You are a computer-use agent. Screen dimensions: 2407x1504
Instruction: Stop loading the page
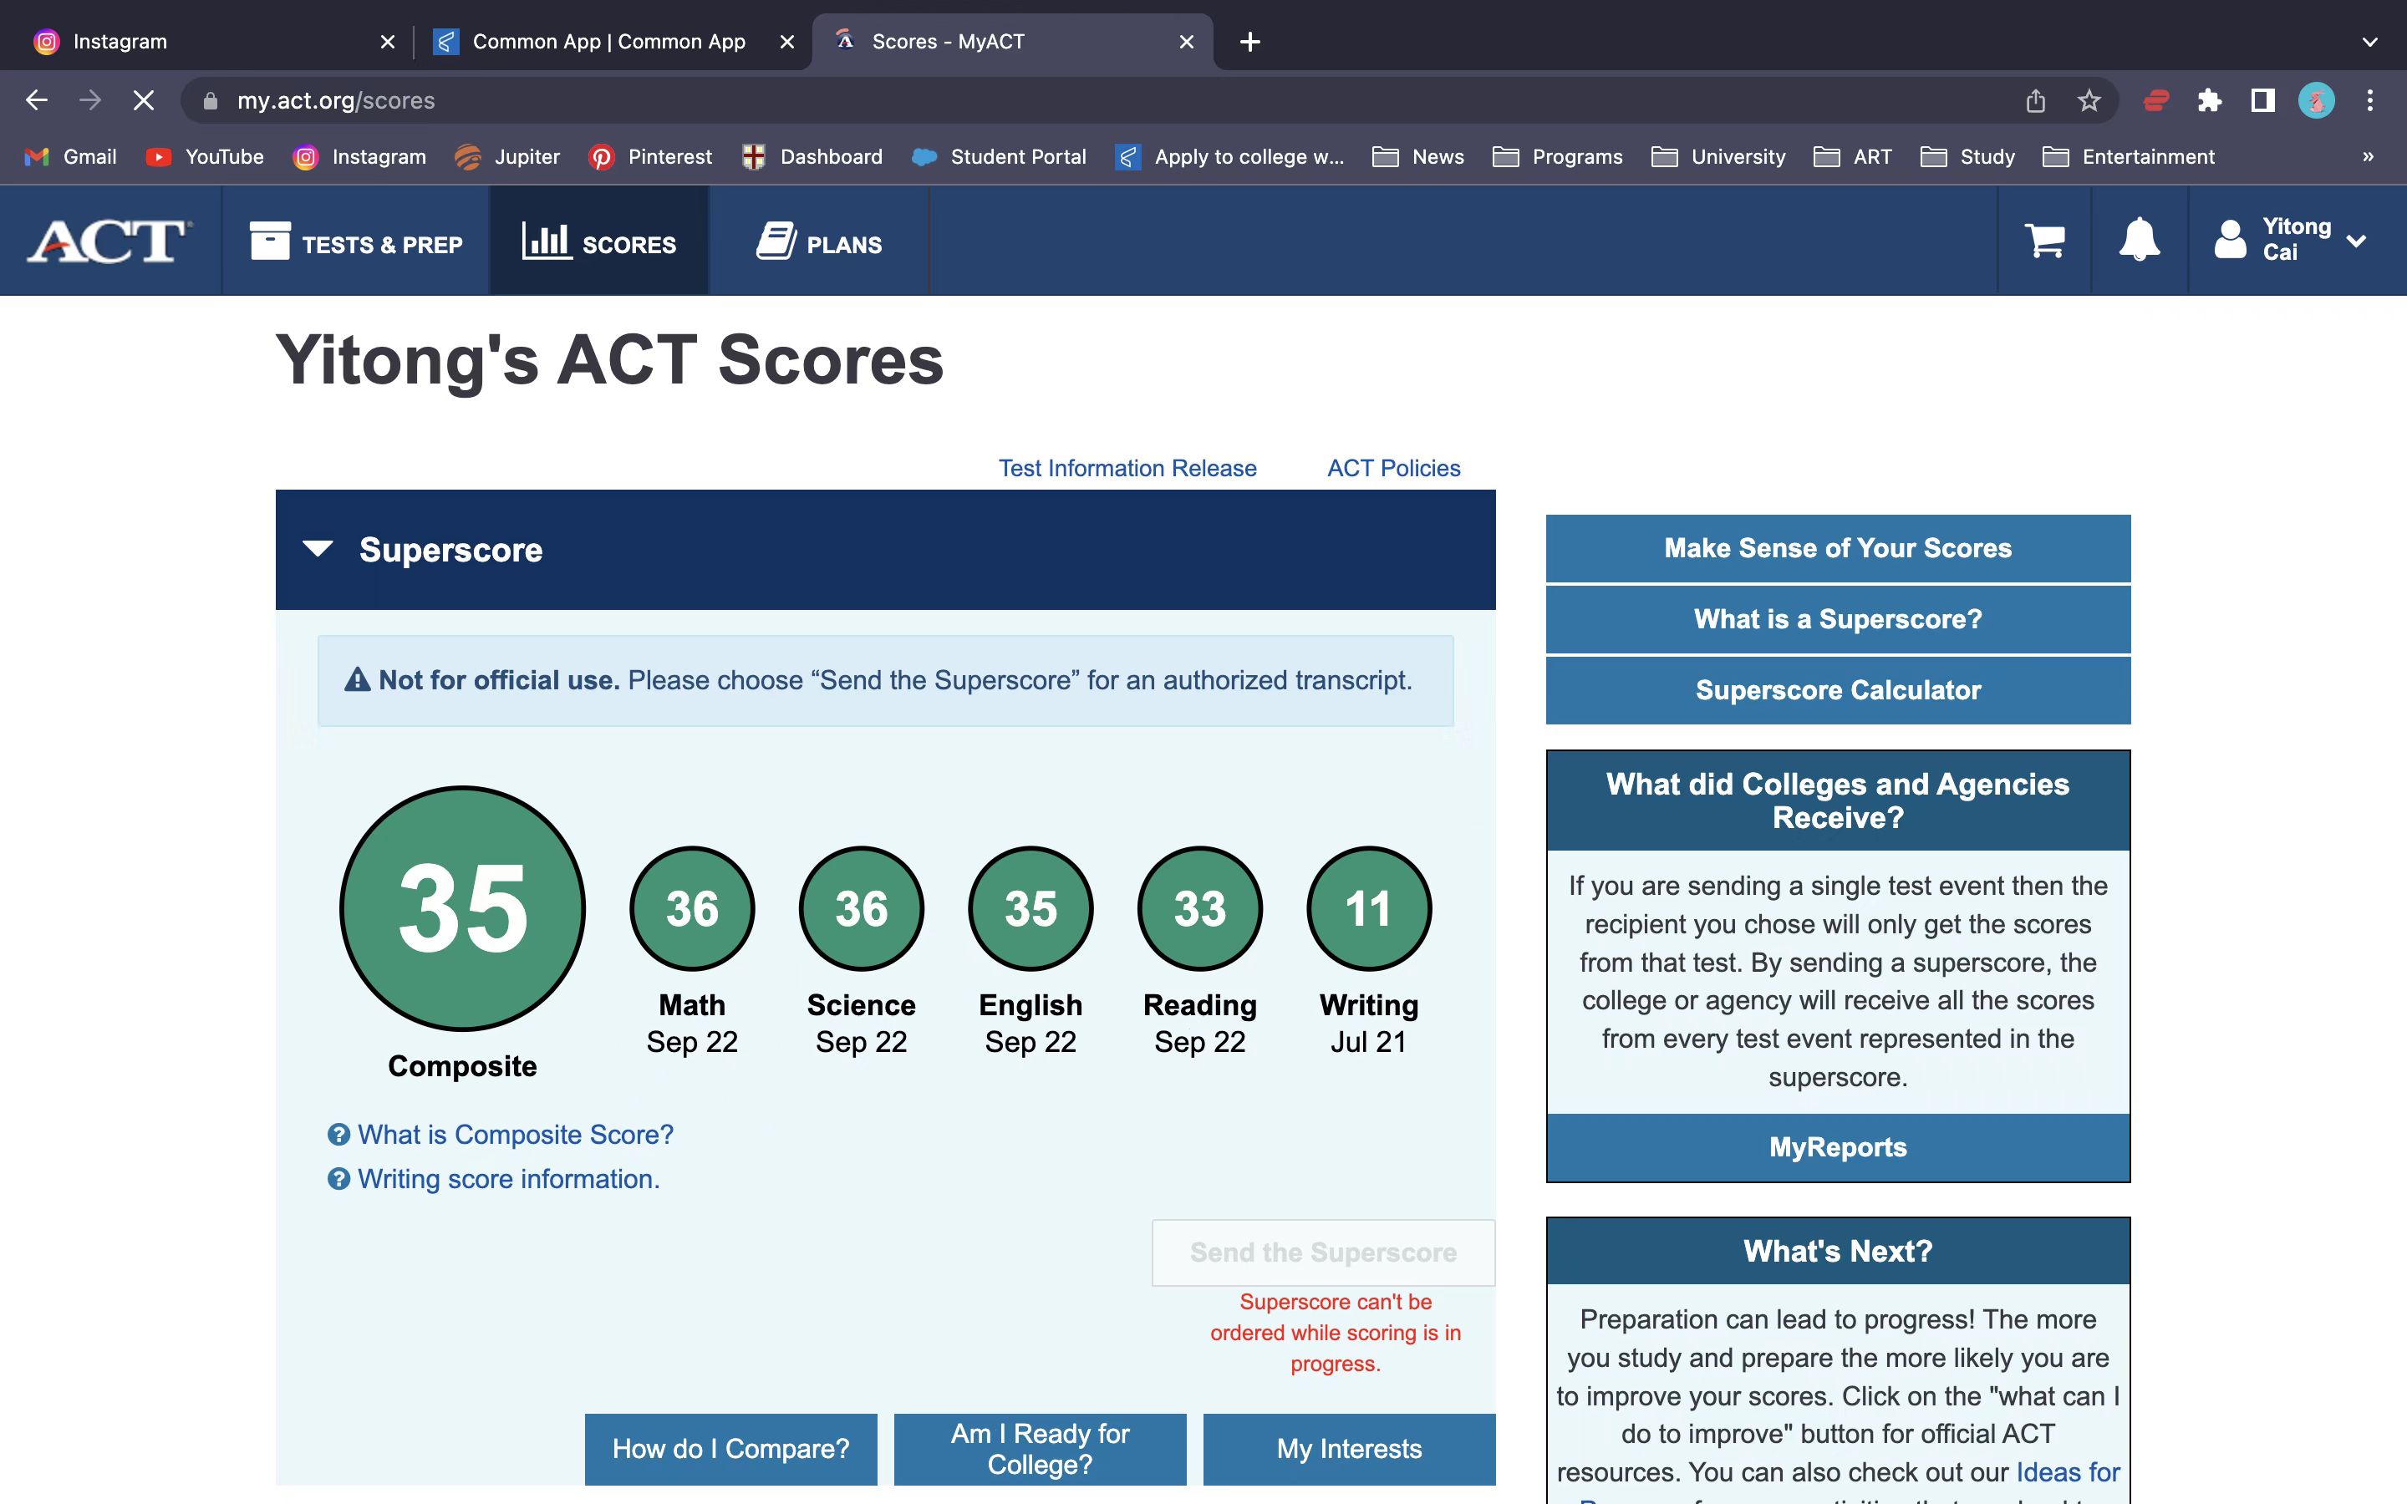click(x=145, y=100)
